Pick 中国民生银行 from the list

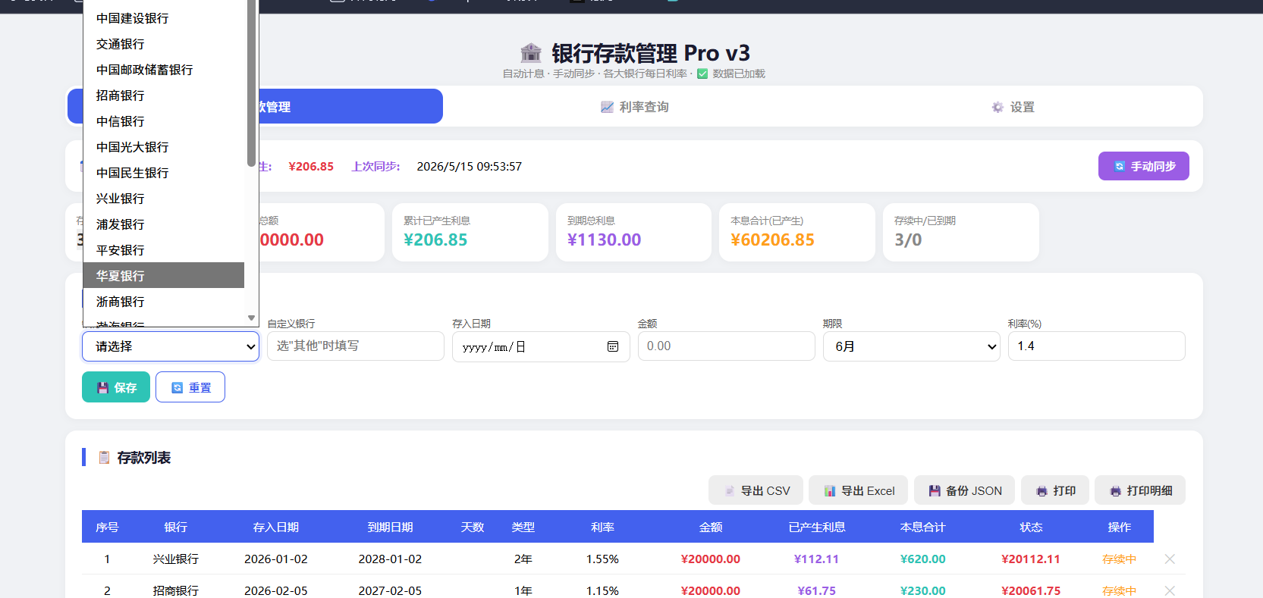[x=164, y=173]
